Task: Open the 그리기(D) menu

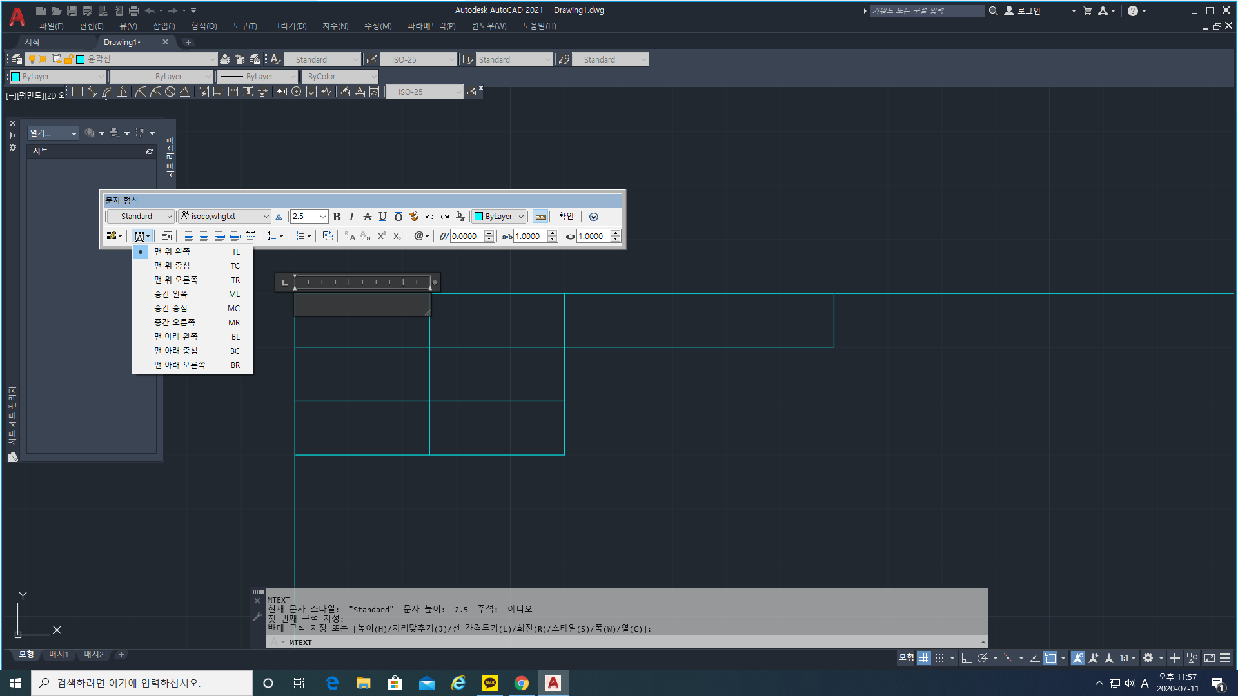Action: click(290, 26)
